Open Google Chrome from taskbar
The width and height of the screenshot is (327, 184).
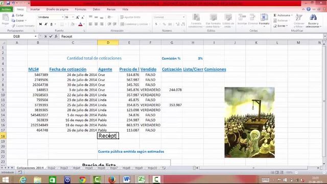82,179
